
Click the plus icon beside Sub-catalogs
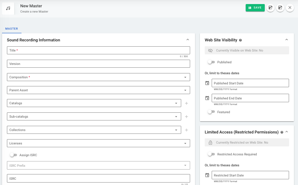[x=187, y=117]
